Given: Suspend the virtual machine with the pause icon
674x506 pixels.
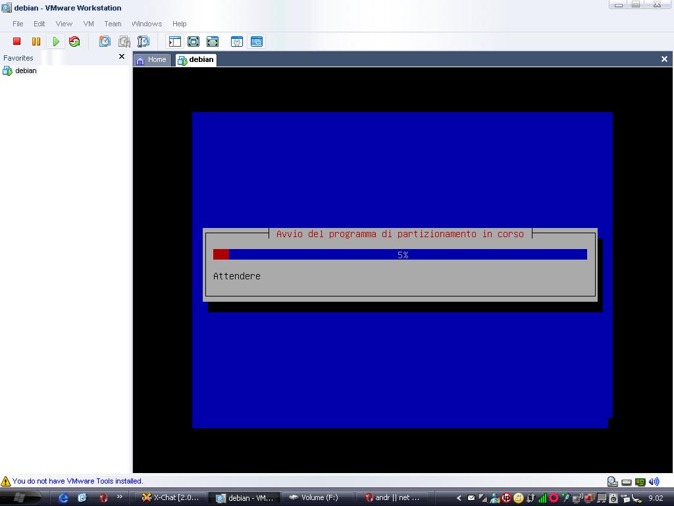Looking at the screenshot, I should (36, 42).
